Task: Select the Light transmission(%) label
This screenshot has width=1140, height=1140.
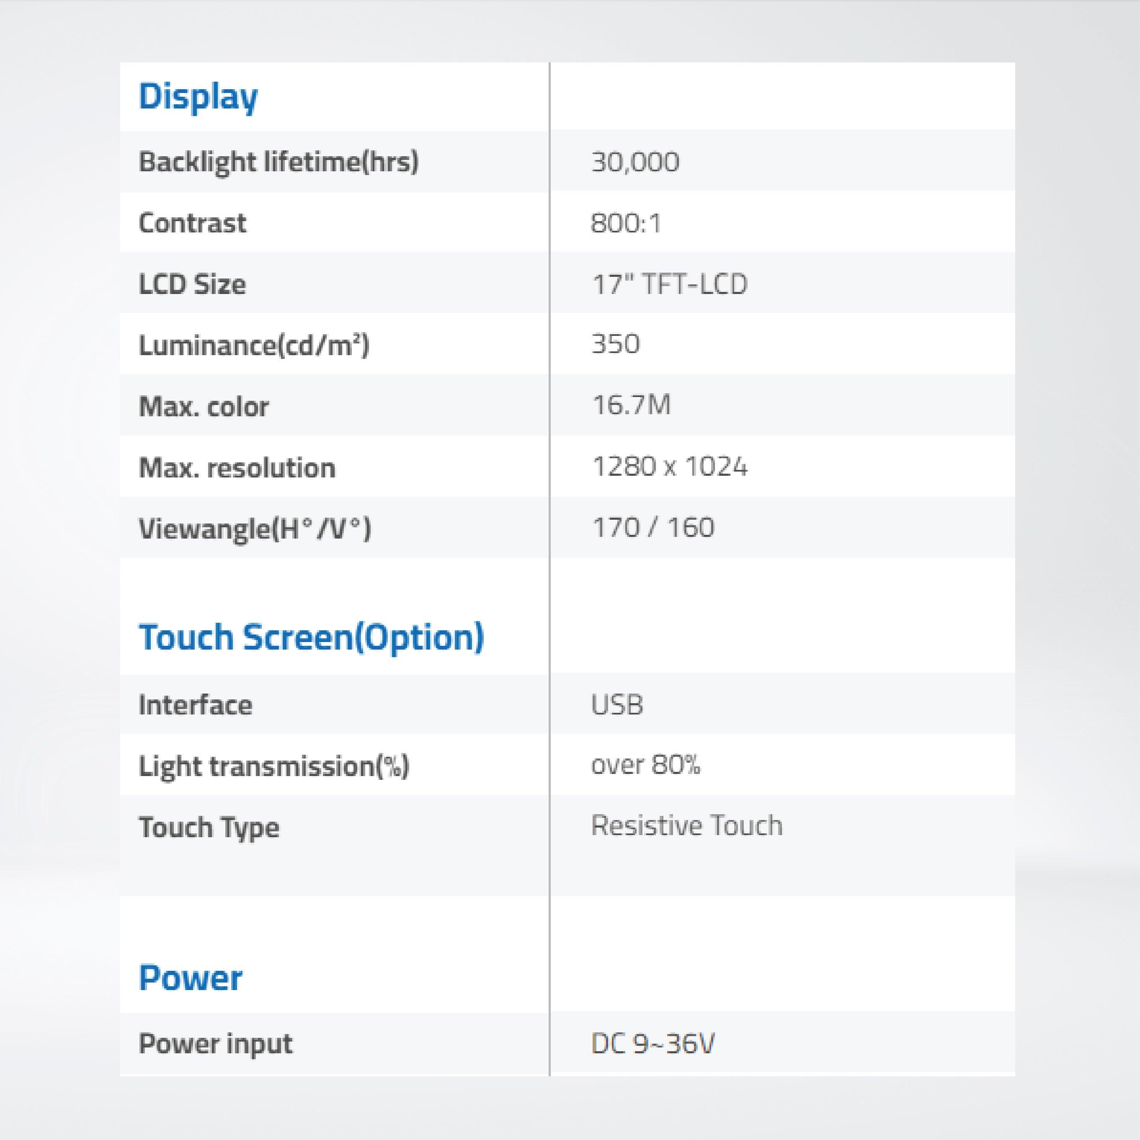Action: [274, 767]
